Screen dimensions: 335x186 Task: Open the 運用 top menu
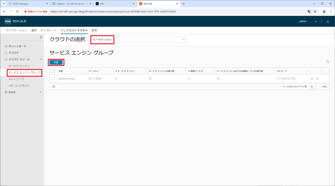tap(34, 30)
